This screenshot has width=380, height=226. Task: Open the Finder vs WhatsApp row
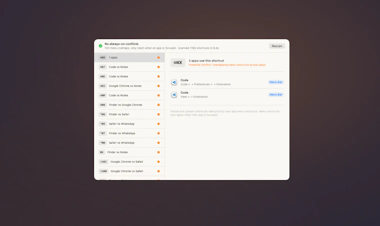[x=129, y=133]
